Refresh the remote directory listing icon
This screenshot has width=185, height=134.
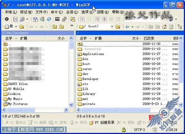171,27
